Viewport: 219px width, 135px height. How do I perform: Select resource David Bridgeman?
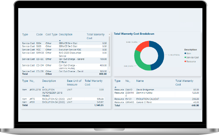coord(145,90)
